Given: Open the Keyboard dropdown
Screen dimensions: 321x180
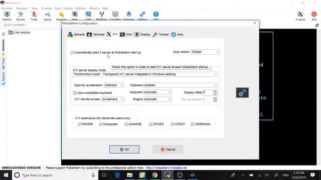Looking at the screenshot, I should tap(157, 92).
